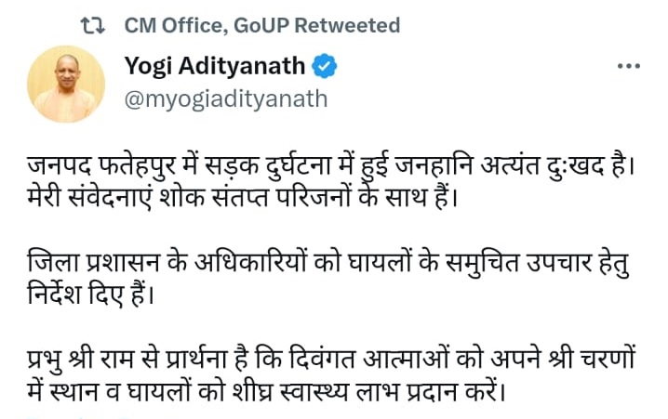Click the Yogi Adityanath display name
This screenshot has height=419, width=668.
215,67
